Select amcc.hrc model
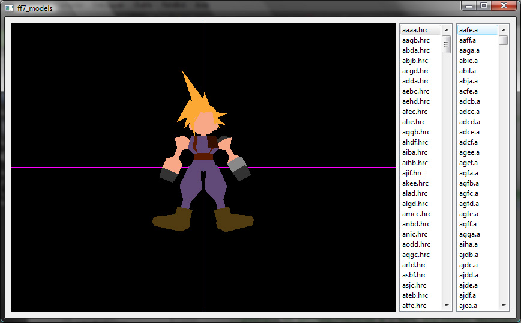The width and height of the screenshot is (521, 323). coord(421,214)
